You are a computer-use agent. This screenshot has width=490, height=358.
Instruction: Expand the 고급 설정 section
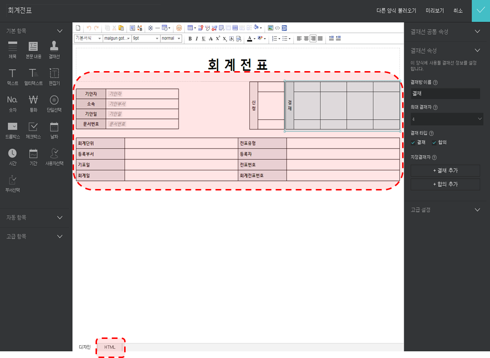click(x=446, y=210)
